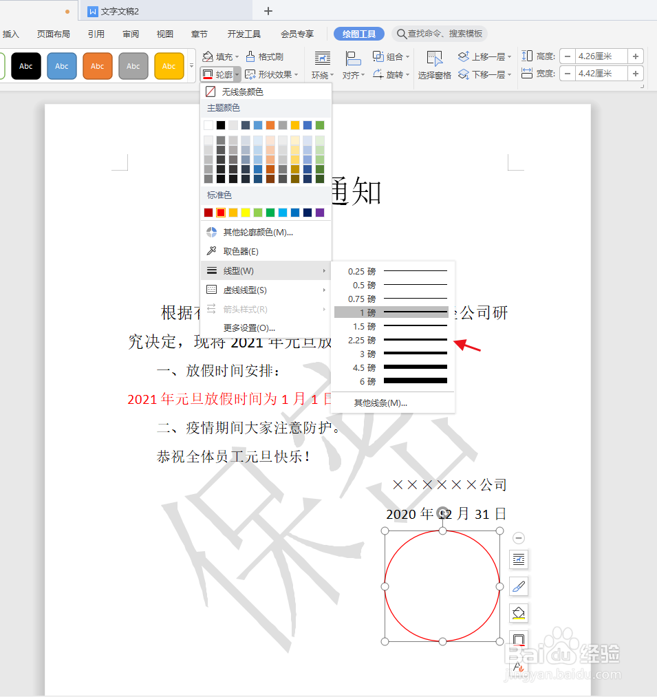Switch to the 审阅 ribbon tab

pos(130,32)
